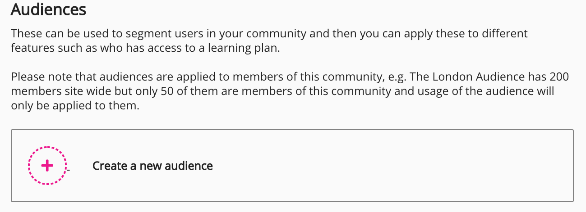Viewport: 586px width, 212px height.
Task: Click the empty area of the audience card
Action: click(x=361, y=166)
